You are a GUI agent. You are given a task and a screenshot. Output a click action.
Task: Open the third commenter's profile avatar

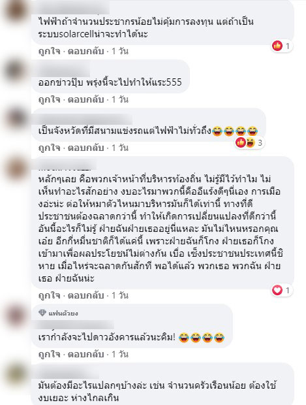pyautogui.click(x=15, y=118)
